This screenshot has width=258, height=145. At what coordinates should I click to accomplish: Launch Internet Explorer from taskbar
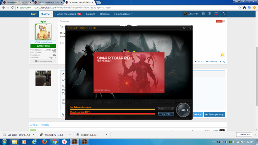pyautogui.click(x=34, y=142)
